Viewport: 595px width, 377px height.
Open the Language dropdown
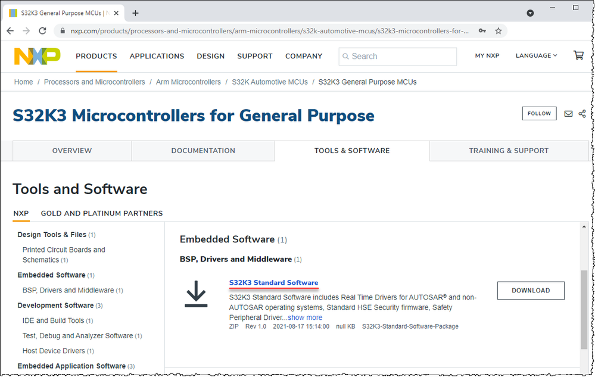(536, 56)
